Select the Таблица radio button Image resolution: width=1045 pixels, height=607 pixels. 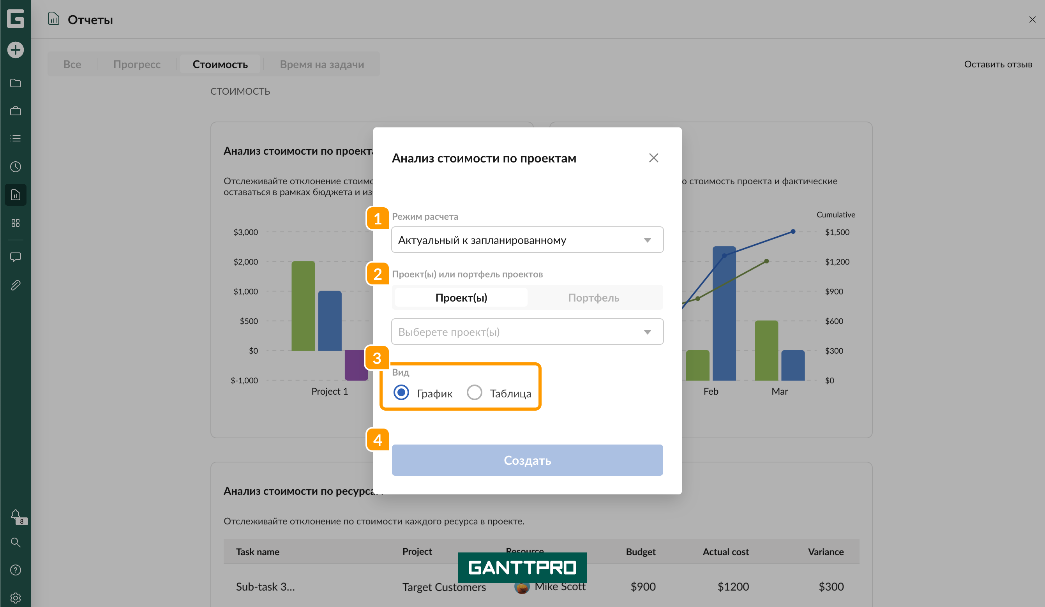click(475, 392)
